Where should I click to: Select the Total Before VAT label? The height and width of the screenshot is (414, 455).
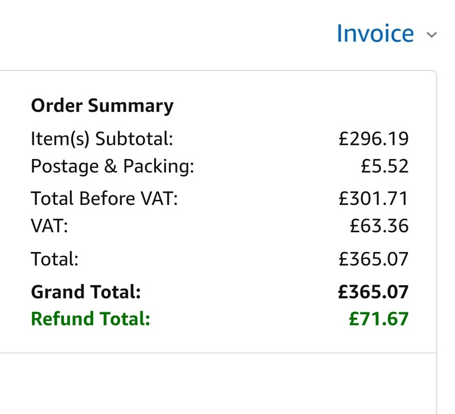tap(104, 199)
